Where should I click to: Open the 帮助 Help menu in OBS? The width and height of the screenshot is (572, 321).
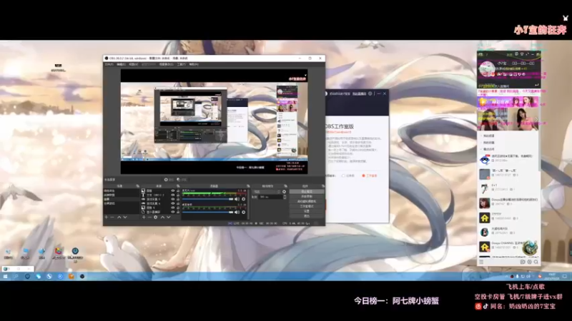[x=194, y=64]
